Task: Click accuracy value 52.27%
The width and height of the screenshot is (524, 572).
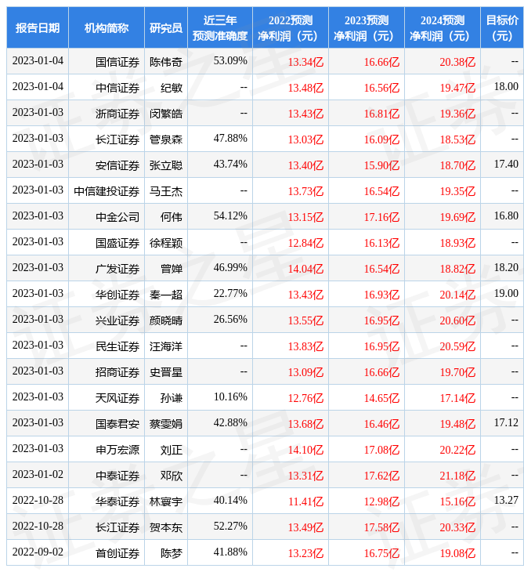Action: coord(230,527)
